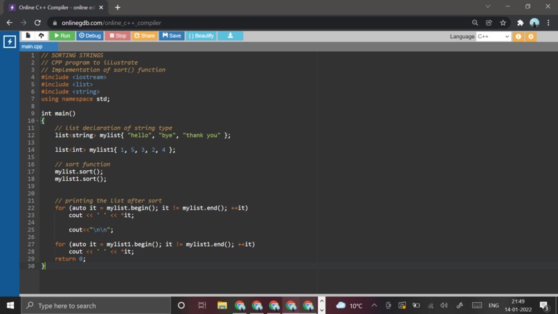The width and height of the screenshot is (558, 314).
Task: Click the return 0 statement on line 29
Action: [70, 259]
